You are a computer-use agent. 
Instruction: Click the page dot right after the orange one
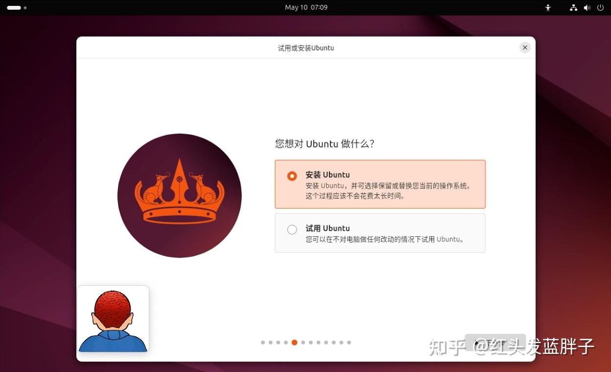pos(303,343)
